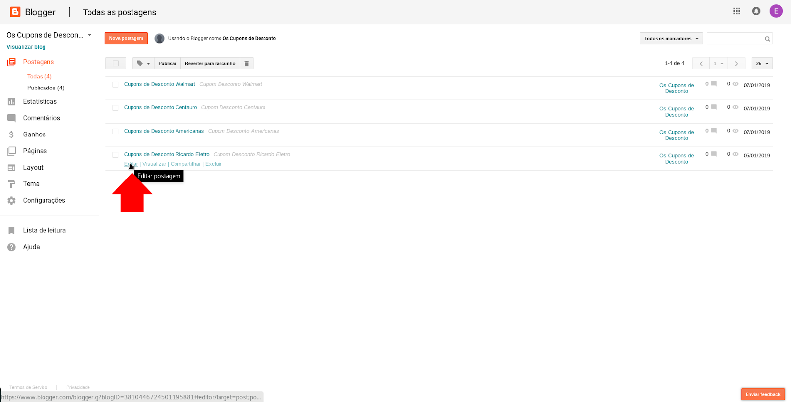Image resolution: width=791 pixels, height=402 pixels.
Task: Open the 25 posts-per-page dropdown
Action: [x=762, y=63]
